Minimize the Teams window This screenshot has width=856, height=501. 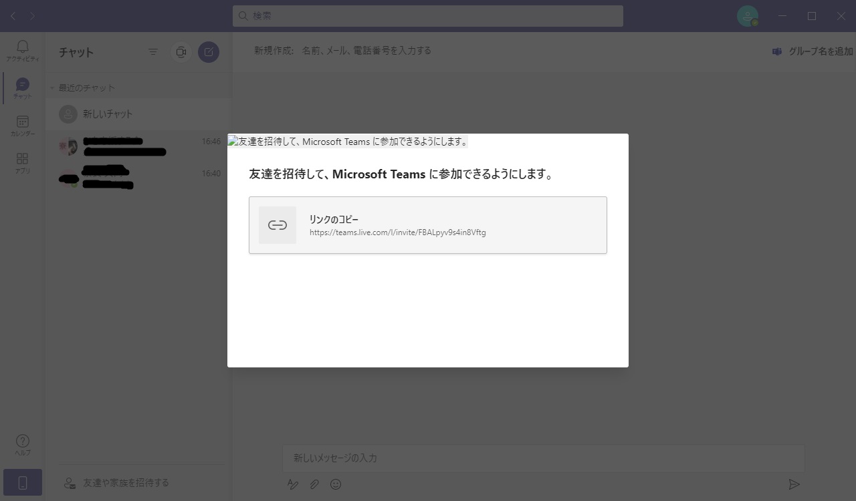coord(782,16)
